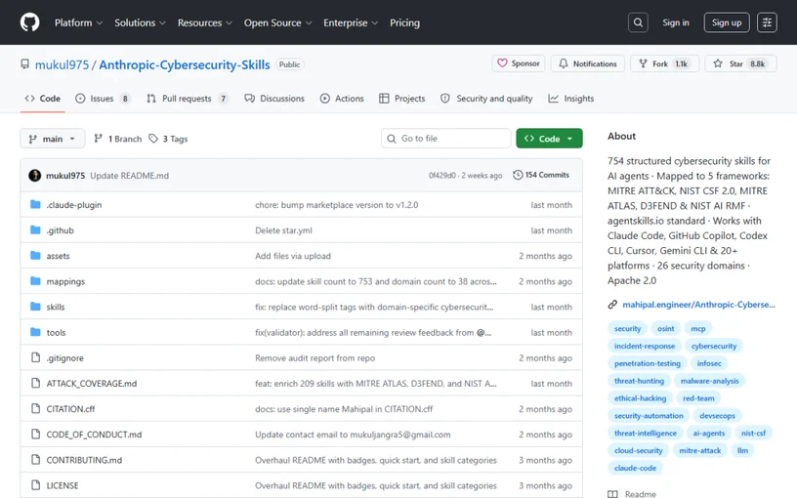Click the .claude-plugin folder icon
Viewport: 797px width, 498px height.
click(35, 204)
